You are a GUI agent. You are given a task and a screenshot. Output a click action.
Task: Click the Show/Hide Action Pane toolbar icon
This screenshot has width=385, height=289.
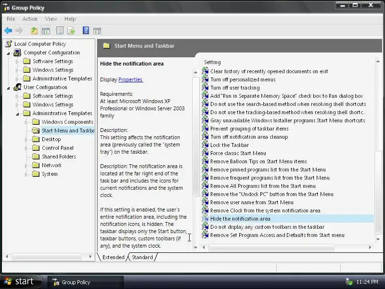97,31
